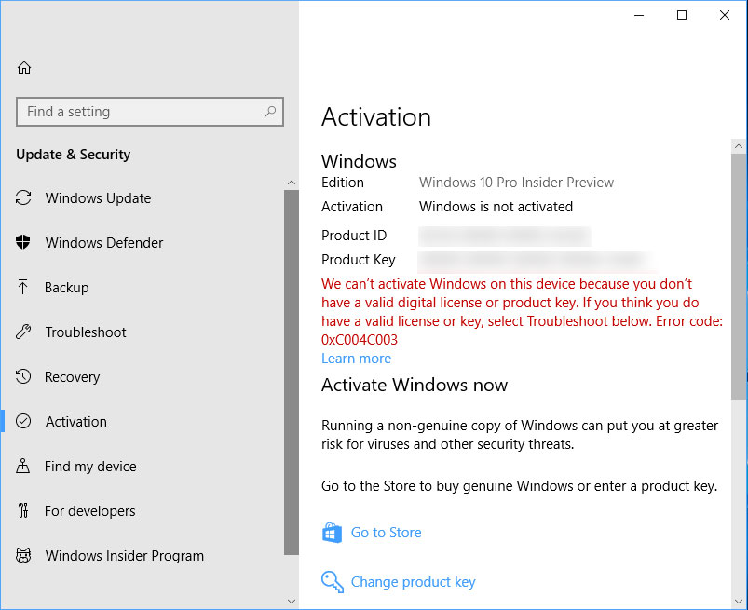Click the For developers tools icon
The height and width of the screenshot is (610, 748).
pos(23,510)
